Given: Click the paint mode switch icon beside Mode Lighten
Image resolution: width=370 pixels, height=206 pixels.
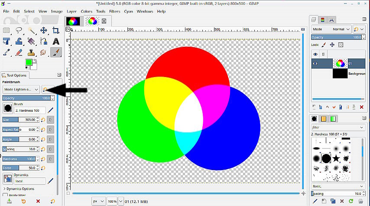Looking at the screenshot, I should [x=45, y=89].
